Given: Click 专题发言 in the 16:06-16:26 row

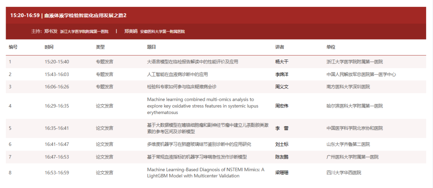Looking at the screenshot, I should (x=104, y=87).
